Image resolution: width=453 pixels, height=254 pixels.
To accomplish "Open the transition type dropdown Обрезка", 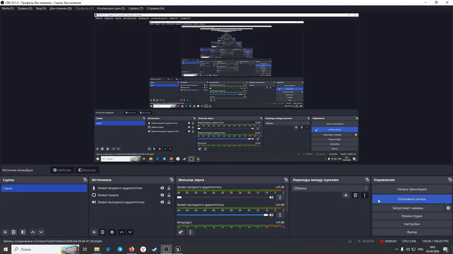I will point(330,188).
